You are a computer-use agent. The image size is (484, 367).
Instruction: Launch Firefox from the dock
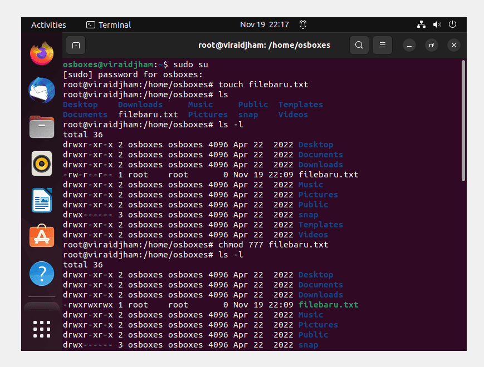(x=42, y=53)
